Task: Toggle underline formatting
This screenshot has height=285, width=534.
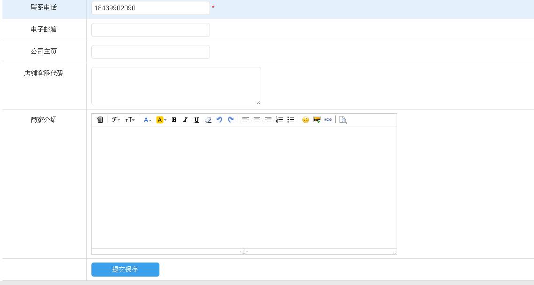Action: 196,120
